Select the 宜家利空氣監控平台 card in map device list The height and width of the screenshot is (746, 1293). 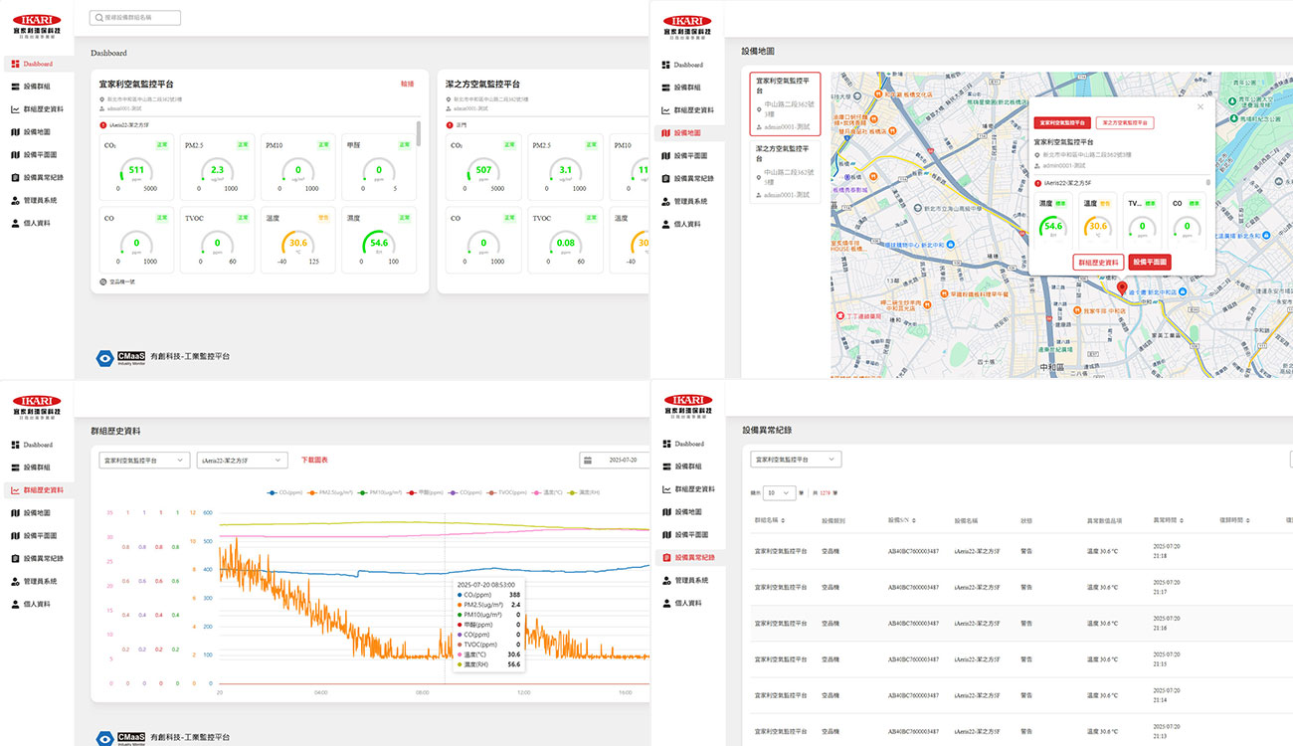tap(785, 102)
